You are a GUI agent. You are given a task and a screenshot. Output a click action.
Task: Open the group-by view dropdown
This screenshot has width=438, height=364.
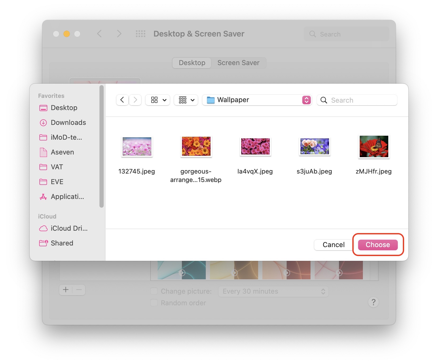pyautogui.click(x=186, y=100)
